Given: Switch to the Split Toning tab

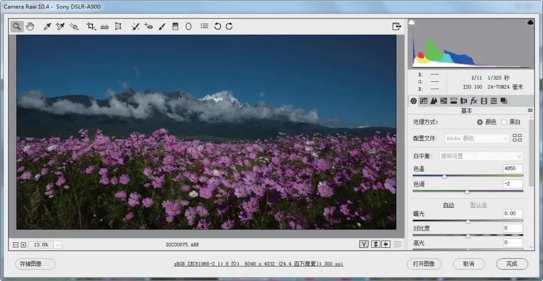Looking at the screenshot, I should (x=454, y=101).
